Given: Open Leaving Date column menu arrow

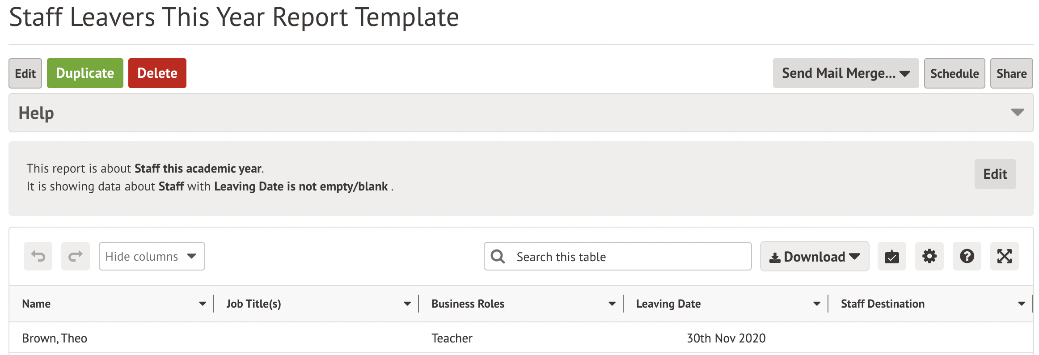Looking at the screenshot, I should [x=817, y=304].
